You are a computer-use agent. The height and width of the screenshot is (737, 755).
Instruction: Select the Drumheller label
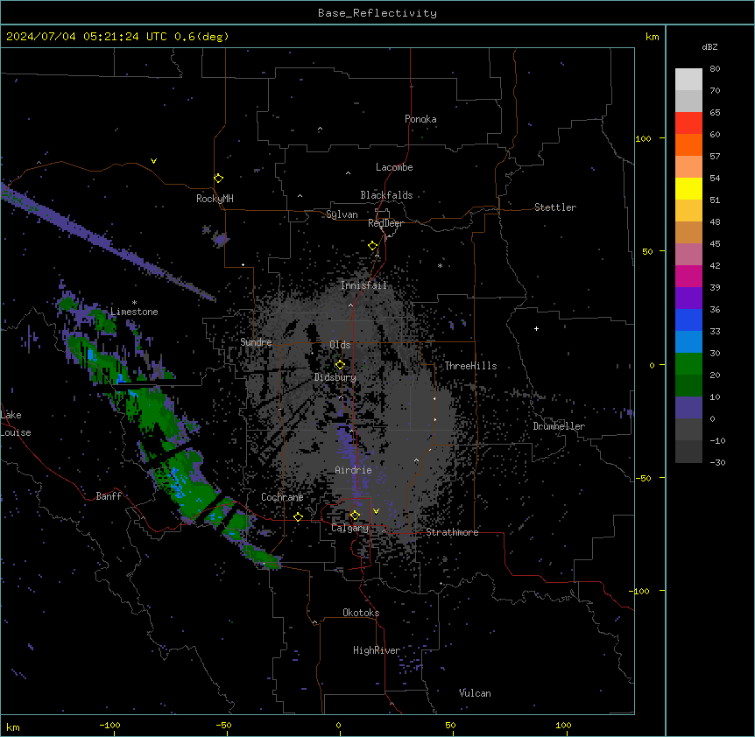tap(559, 426)
